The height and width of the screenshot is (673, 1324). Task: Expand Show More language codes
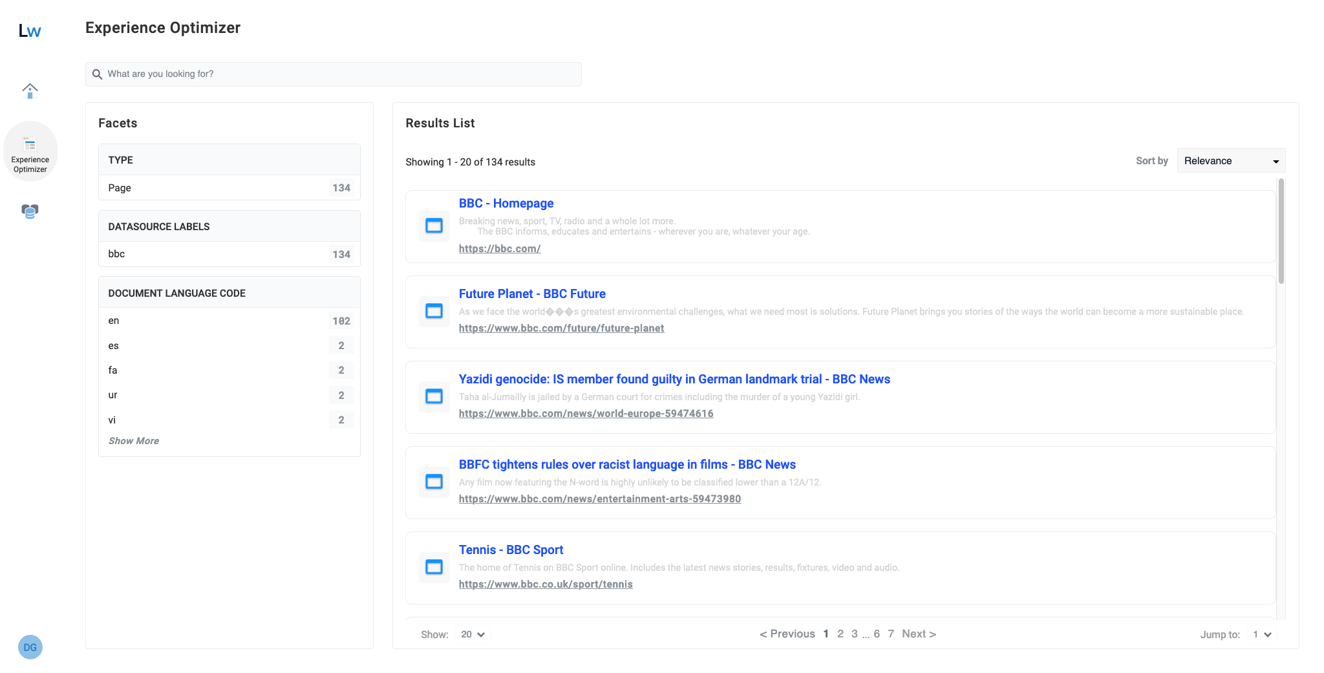pyautogui.click(x=133, y=440)
